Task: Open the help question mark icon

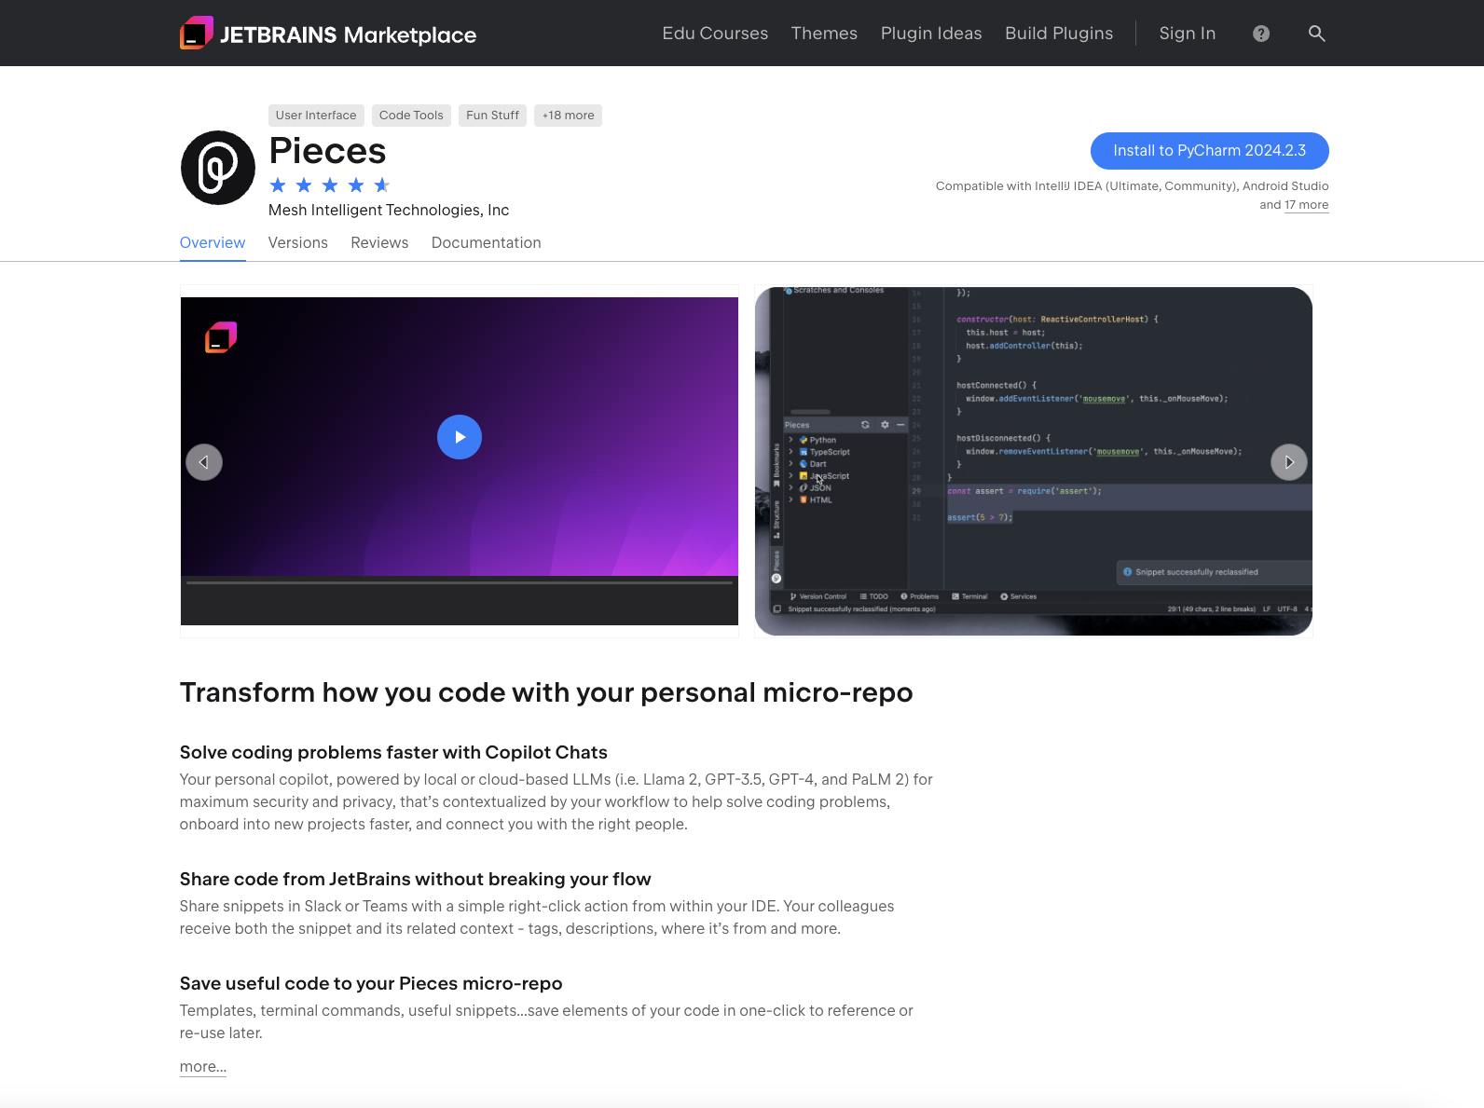Action: click(1261, 34)
